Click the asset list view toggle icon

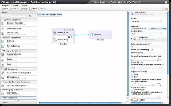[30, 16]
